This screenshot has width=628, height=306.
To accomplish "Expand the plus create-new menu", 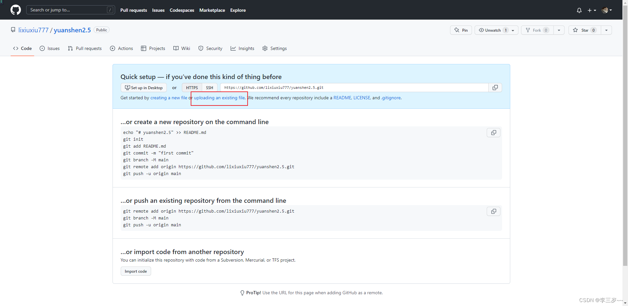I will tap(592, 10).
